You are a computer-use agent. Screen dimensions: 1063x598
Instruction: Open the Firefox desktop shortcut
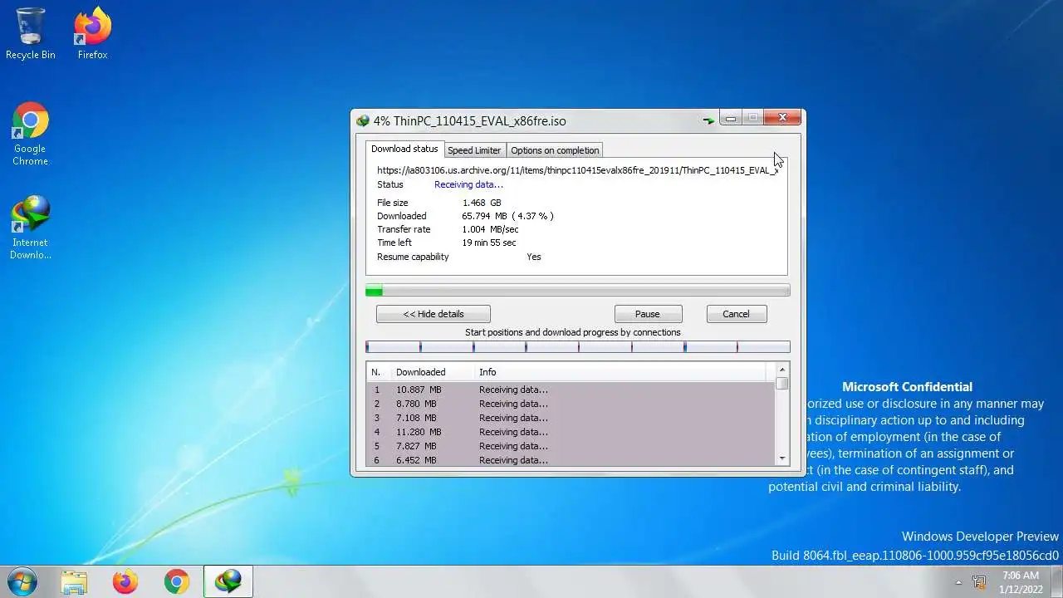[x=92, y=33]
